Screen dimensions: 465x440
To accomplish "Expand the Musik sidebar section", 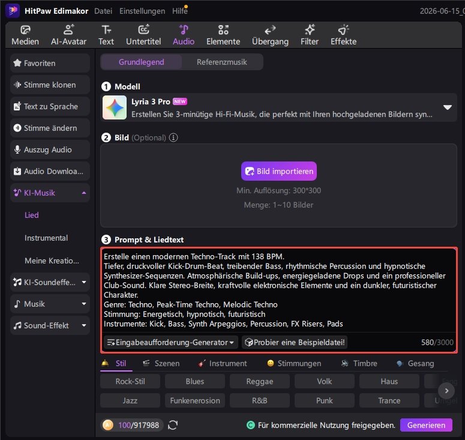I will [x=84, y=304].
